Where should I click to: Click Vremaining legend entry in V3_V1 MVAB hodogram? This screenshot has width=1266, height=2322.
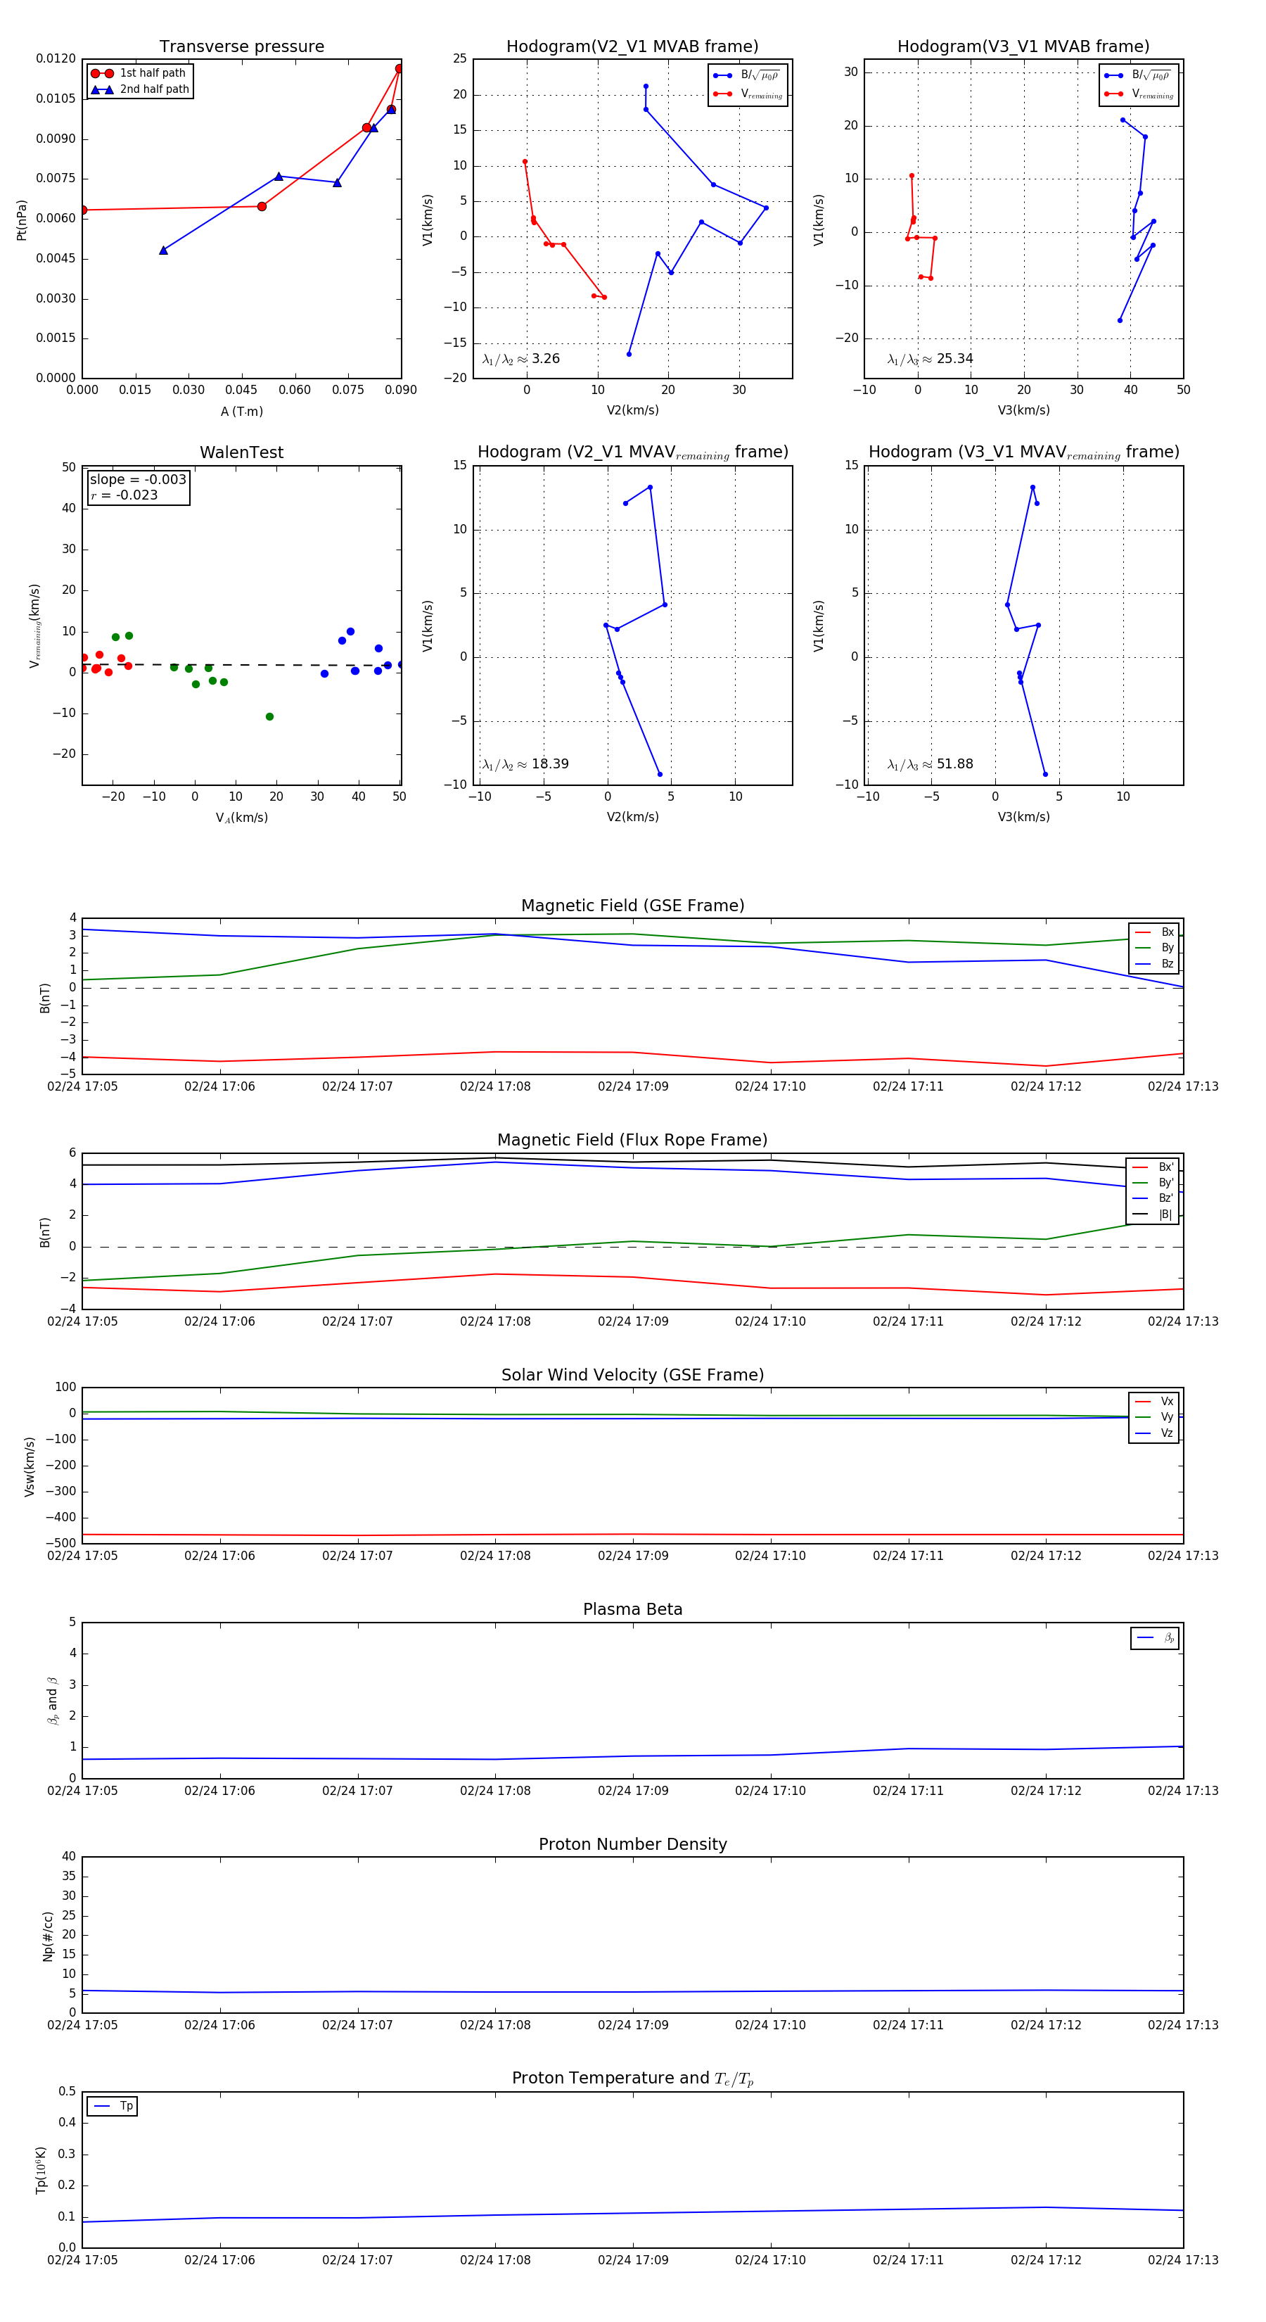coord(1138,94)
